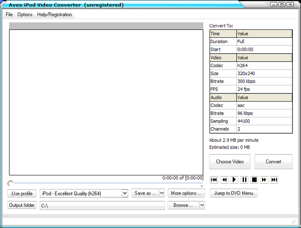The image size is (301, 228).
Task: Start conversion with the Convert button
Action: [x=273, y=161]
